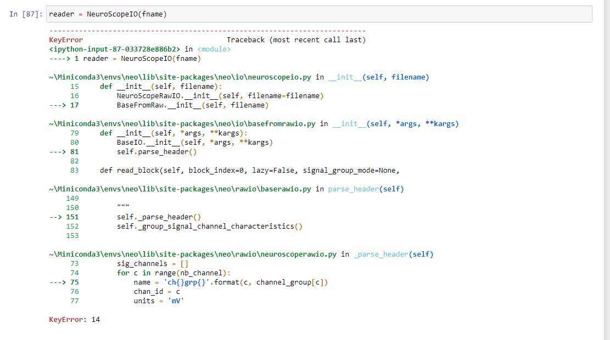Viewport: 610px width, 340px height.
Task: Click the red 'KeyError' traceback header
Action: 66,39
